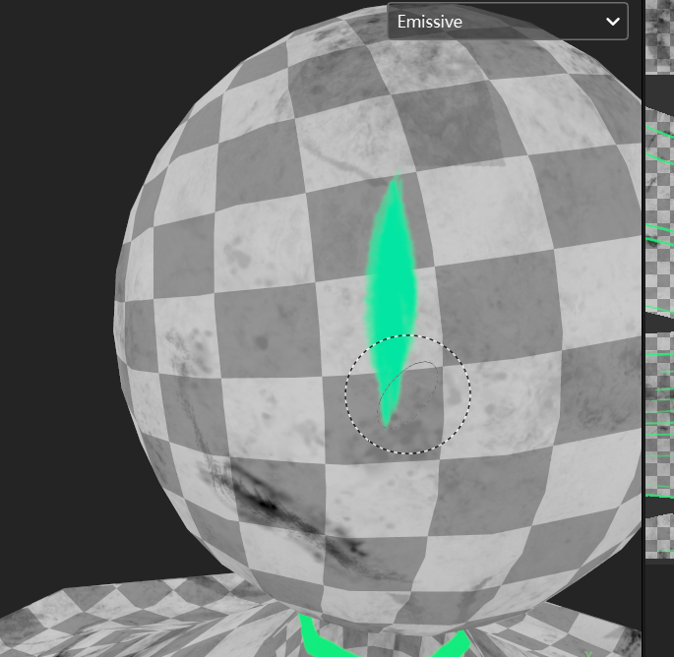Click the chevron arrow beside Emissive
The height and width of the screenshot is (657, 674).
click(x=613, y=21)
